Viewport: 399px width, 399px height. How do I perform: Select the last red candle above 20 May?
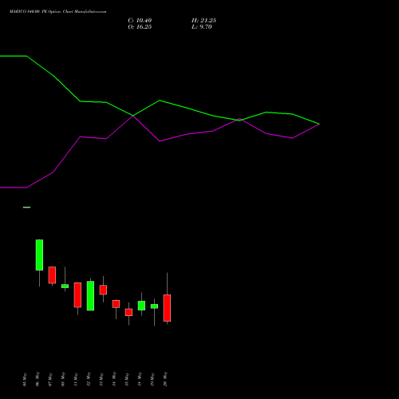pos(167,308)
